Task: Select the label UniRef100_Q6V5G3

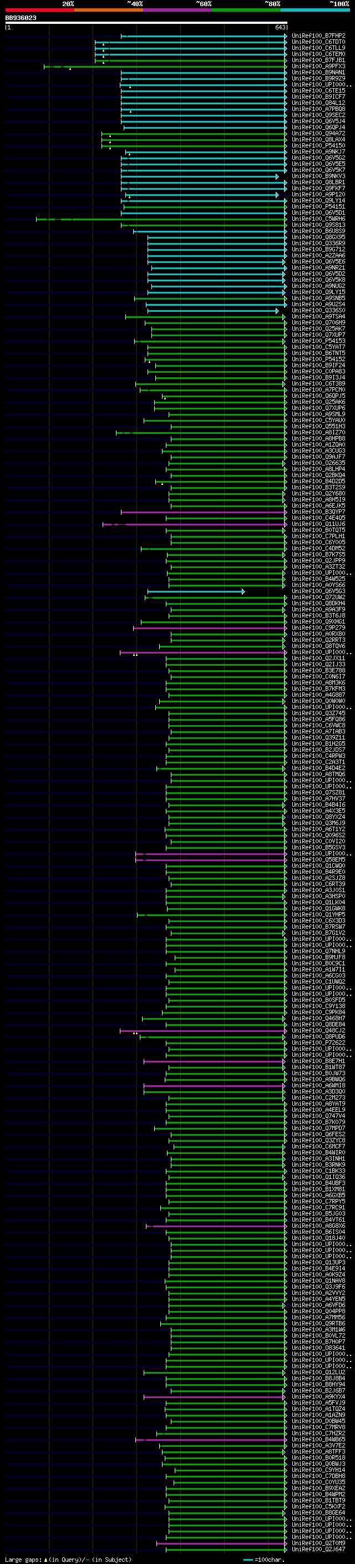Action: [x=318, y=591]
